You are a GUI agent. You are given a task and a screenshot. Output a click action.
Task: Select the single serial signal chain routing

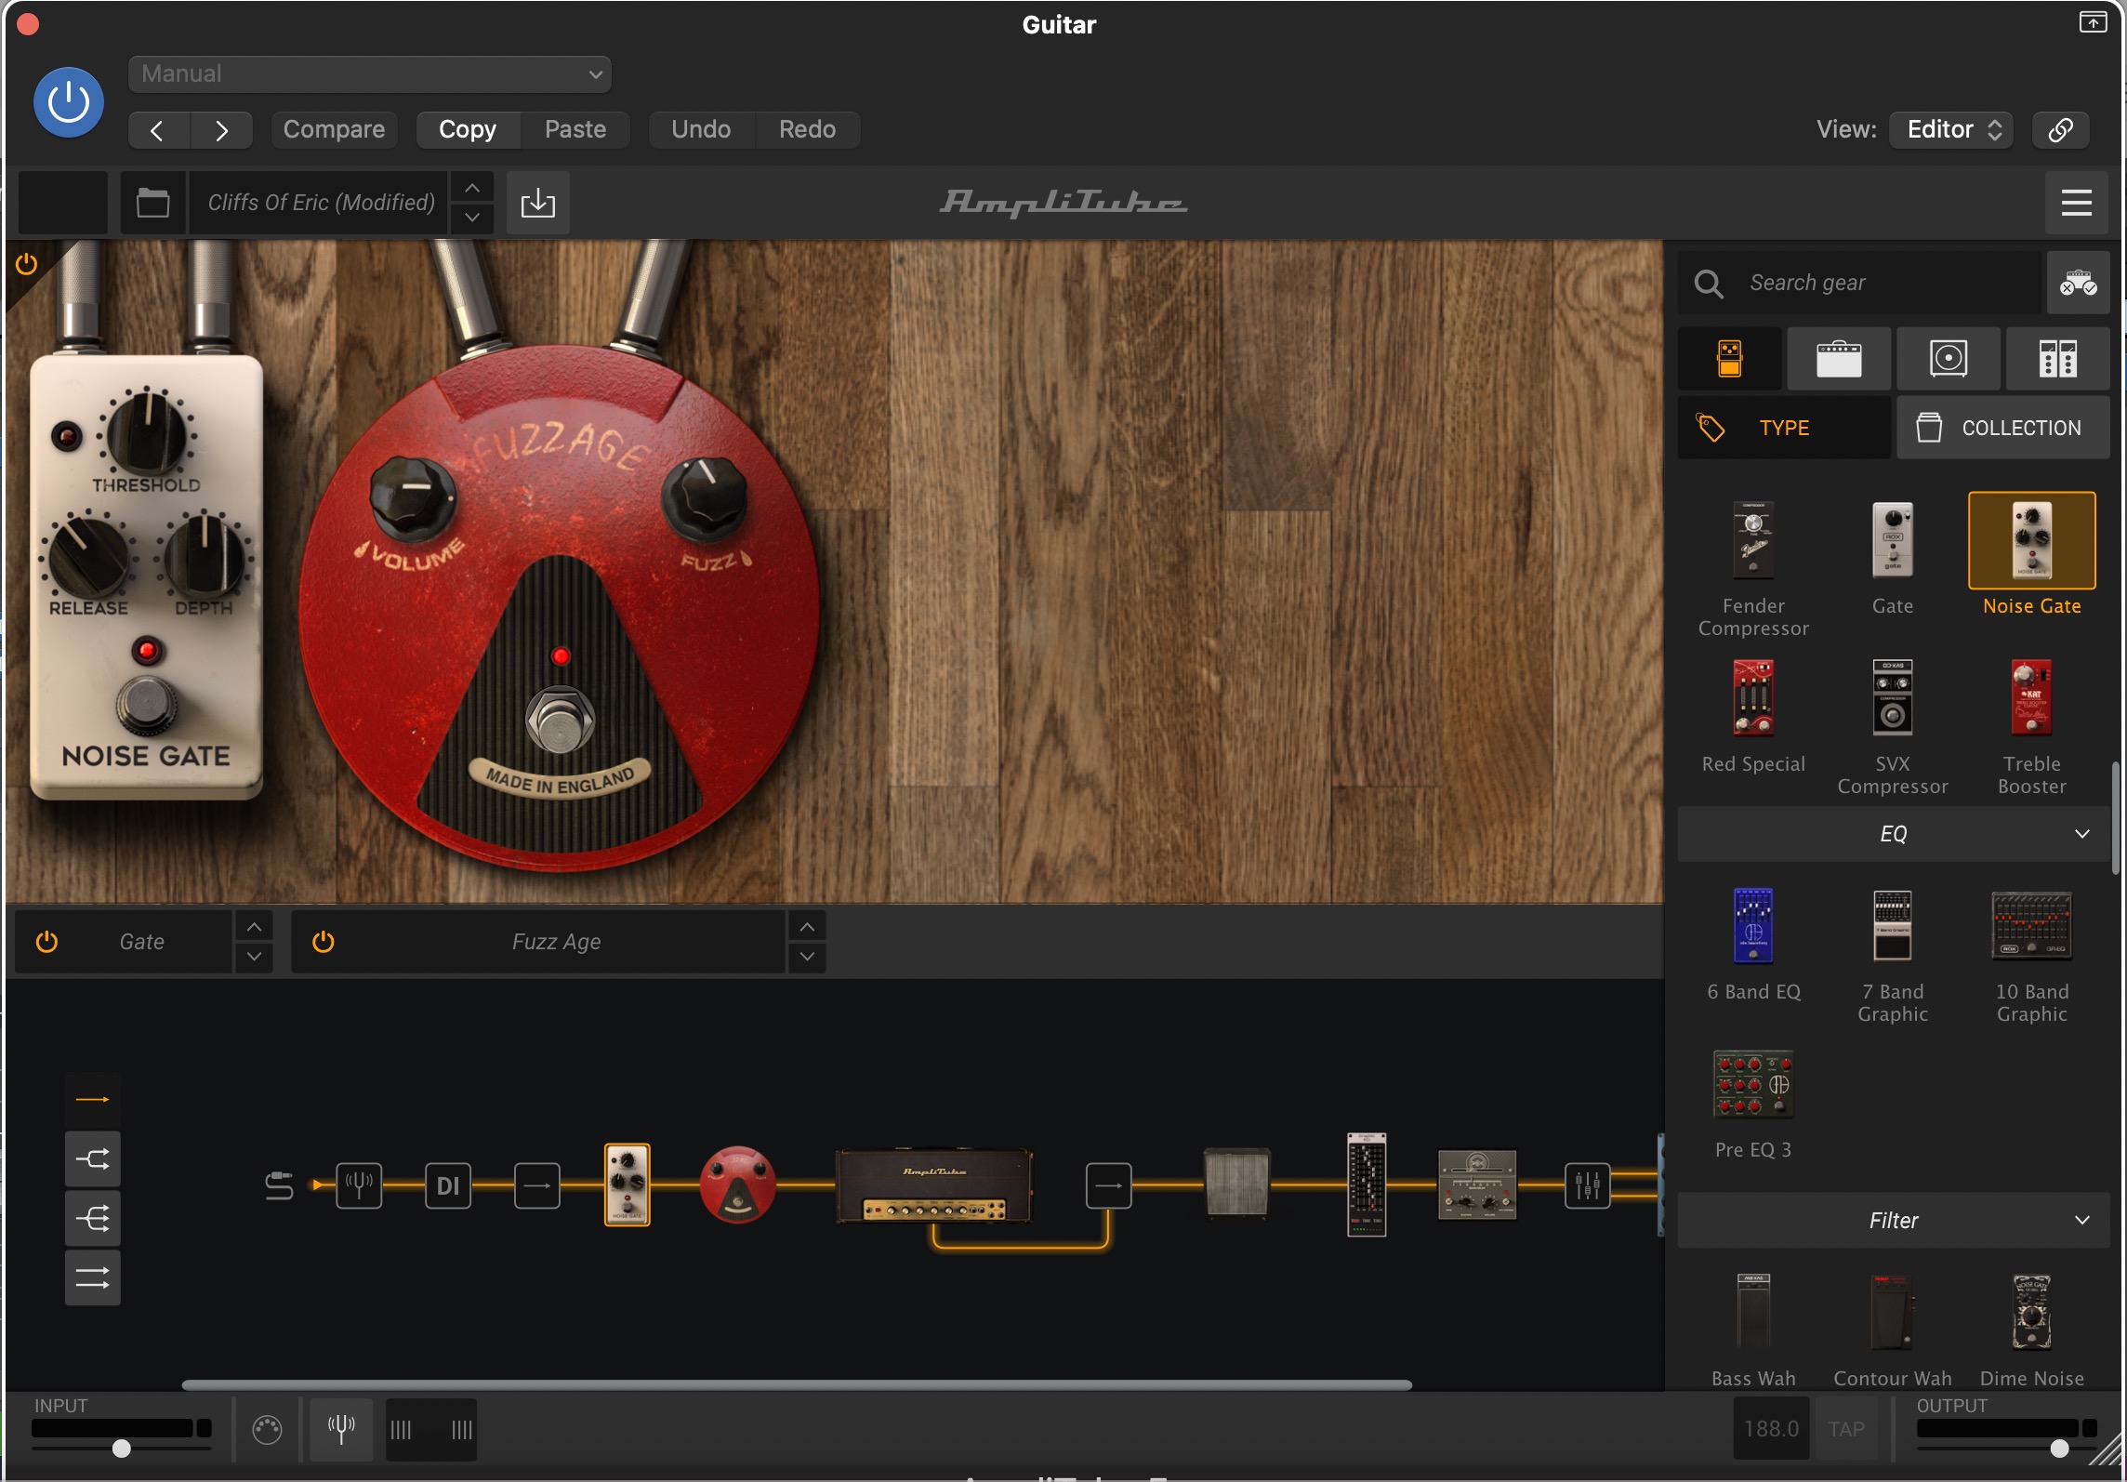(x=92, y=1099)
